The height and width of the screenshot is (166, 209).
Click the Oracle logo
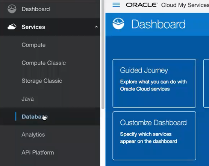[x=142, y=5]
